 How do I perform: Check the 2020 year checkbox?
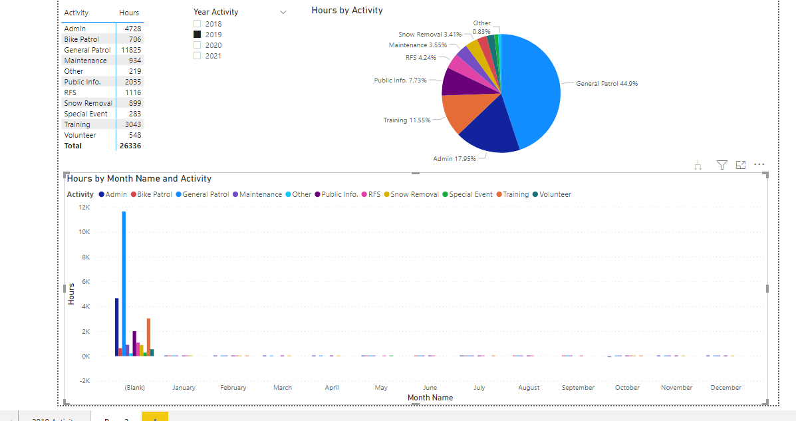197,45
